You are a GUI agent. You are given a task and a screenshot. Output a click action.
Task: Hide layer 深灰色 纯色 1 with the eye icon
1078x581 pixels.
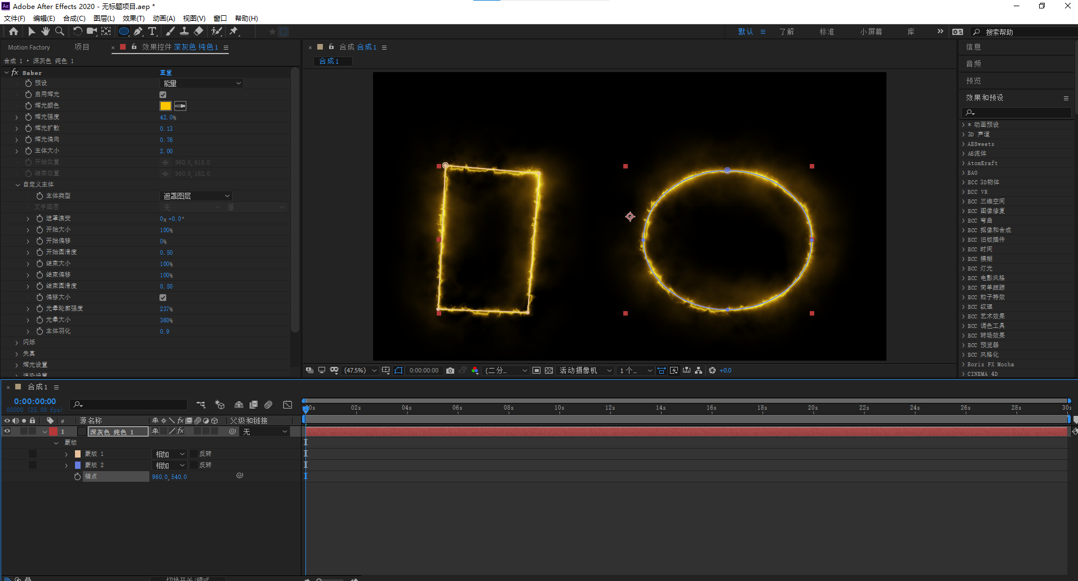pyautogui.click(x=7, y=431)
